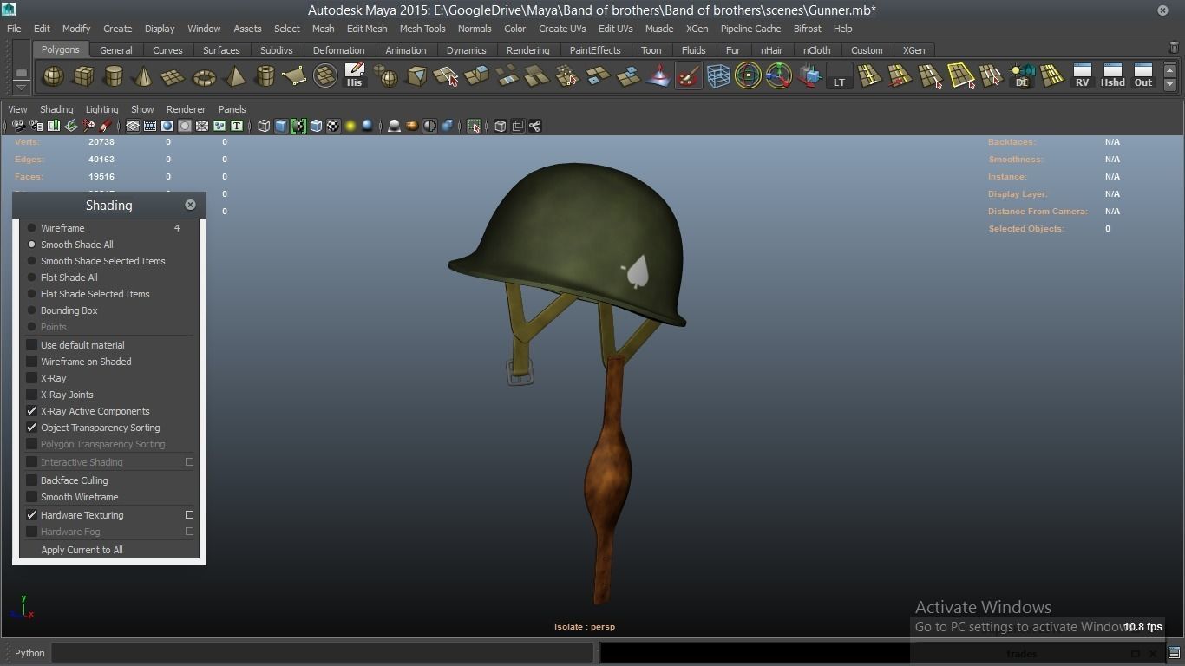Create a polygon torus from the shelf
This screenshot has height=666, width=1185.
204,76
